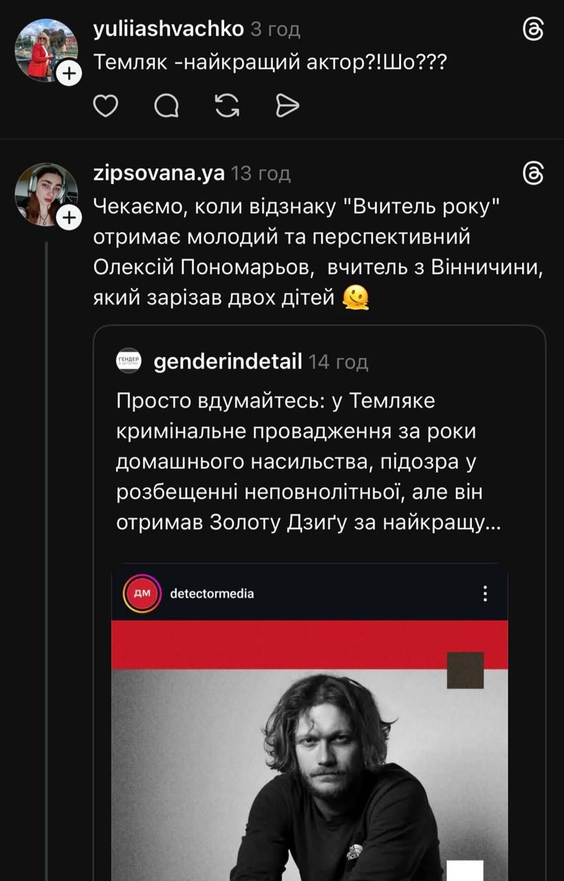The image size is (564, 881).
Task: Share yuliiashvachko's comment with paper plane icon
Action: click(x=287, y=106)
